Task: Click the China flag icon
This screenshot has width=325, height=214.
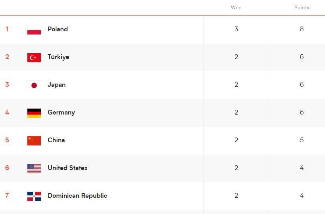Action: [34, 141]
